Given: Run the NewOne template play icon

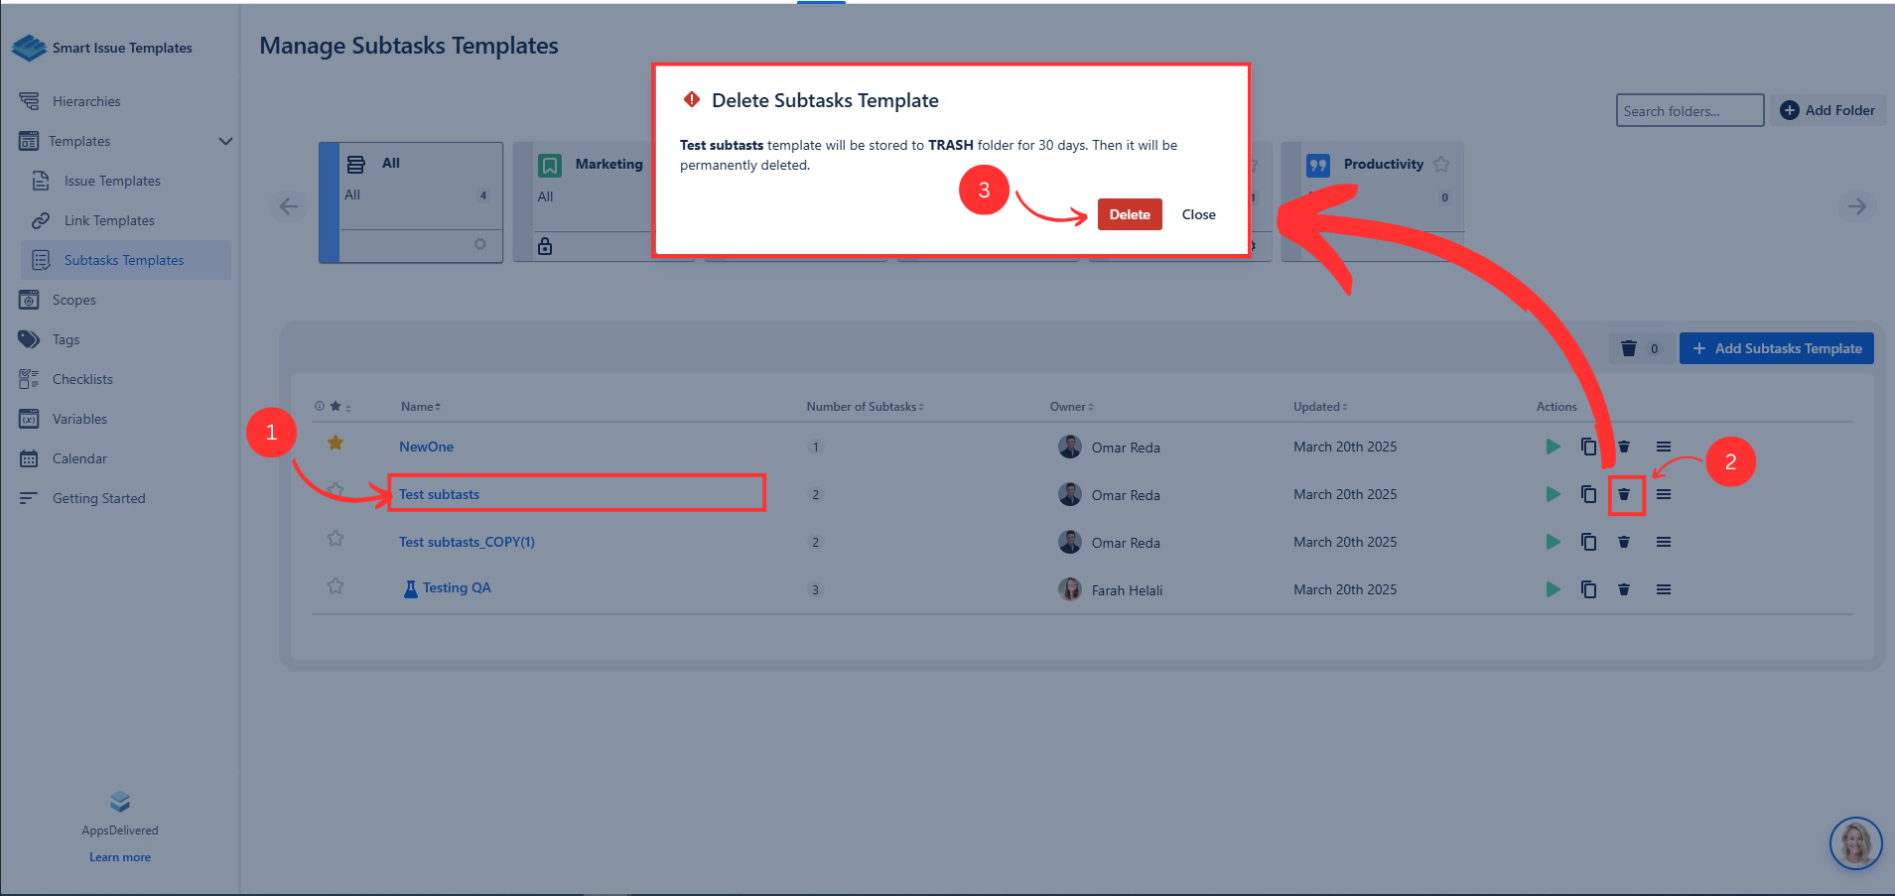Looking at the screenshot, I should (1553, 447).
